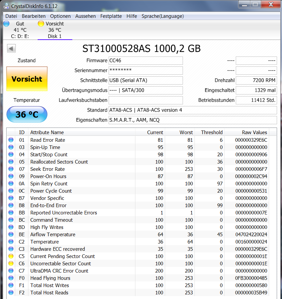Click the Attribute Name column header
The width and height of the screenshot is (282, 299).
point(82,132)
